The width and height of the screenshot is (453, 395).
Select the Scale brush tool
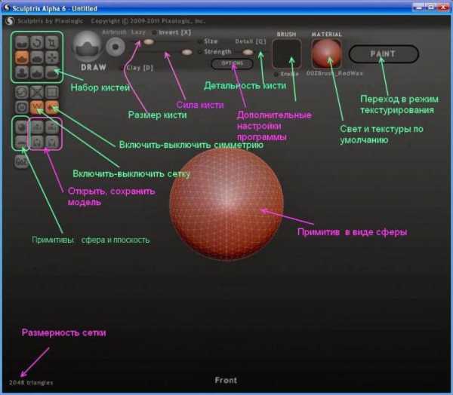tap(52, 43)
